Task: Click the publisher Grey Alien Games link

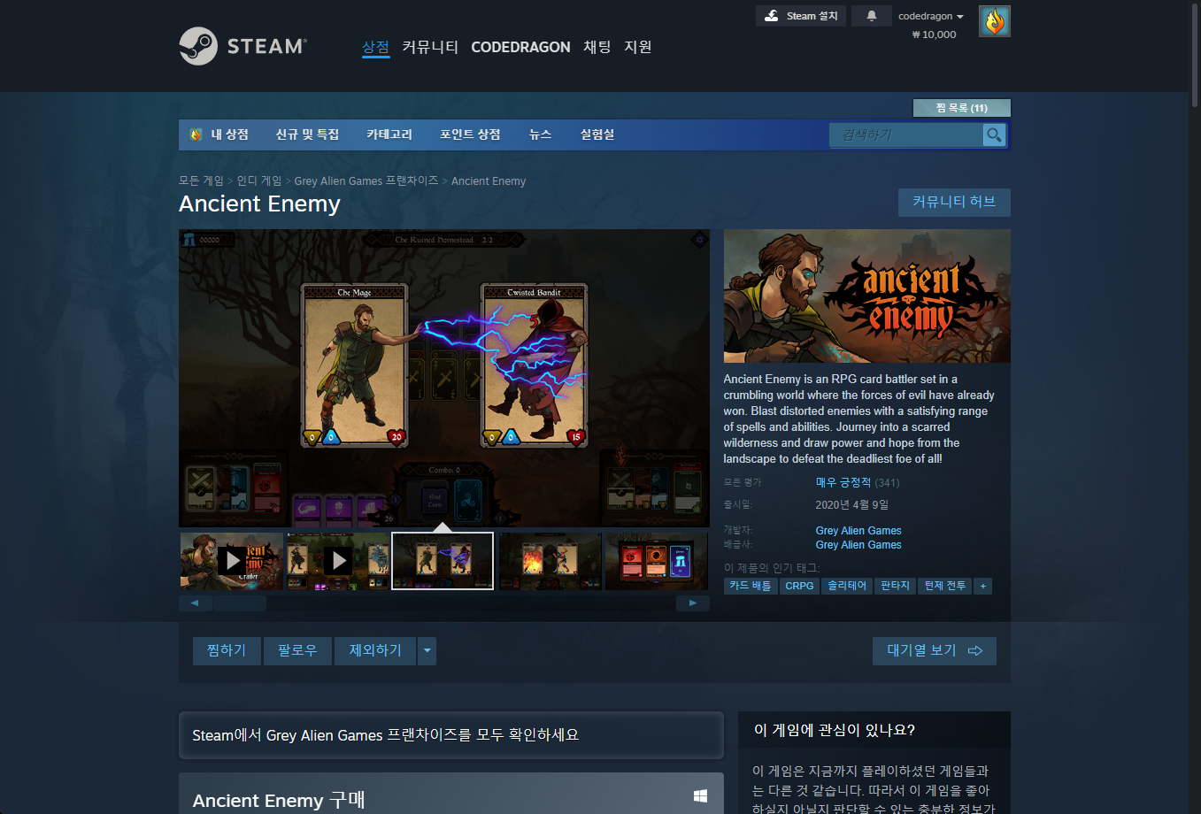Action: [858, 545]
